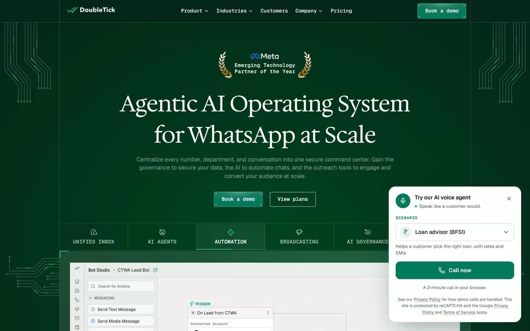Click the microphone icon in voice widget
Screen dimensions: 530x331
tap(403, 201)
